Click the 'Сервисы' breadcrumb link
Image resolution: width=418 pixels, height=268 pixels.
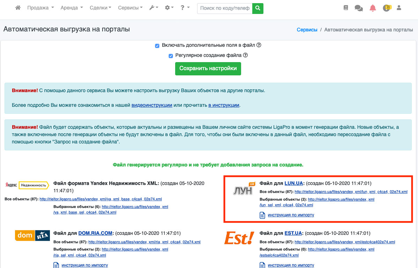pyautogui.click(x=307, y=30)
